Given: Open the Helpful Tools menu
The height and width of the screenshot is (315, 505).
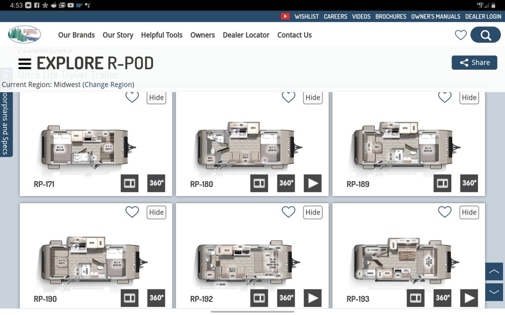Looking at the screenshot, I should click(162, 35).
